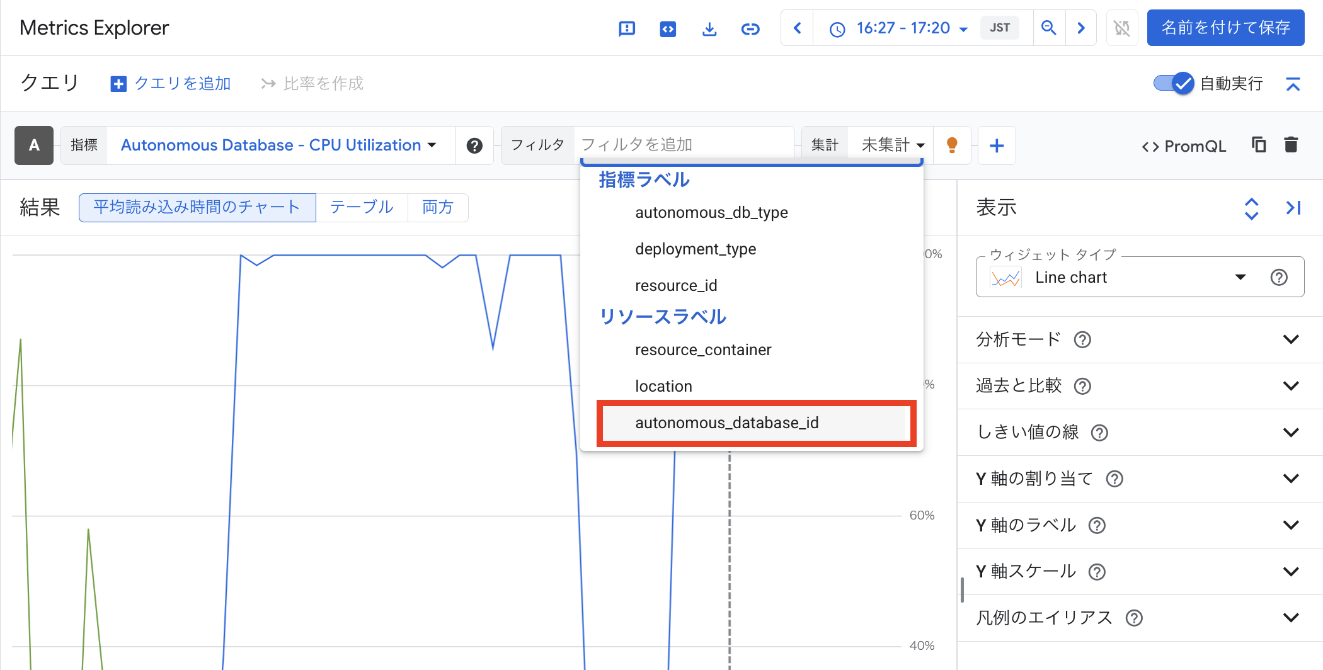Collapse the query section with the double chevron
The width and height of the screenshot is (1323, 670).
[x=1292, y=83]
